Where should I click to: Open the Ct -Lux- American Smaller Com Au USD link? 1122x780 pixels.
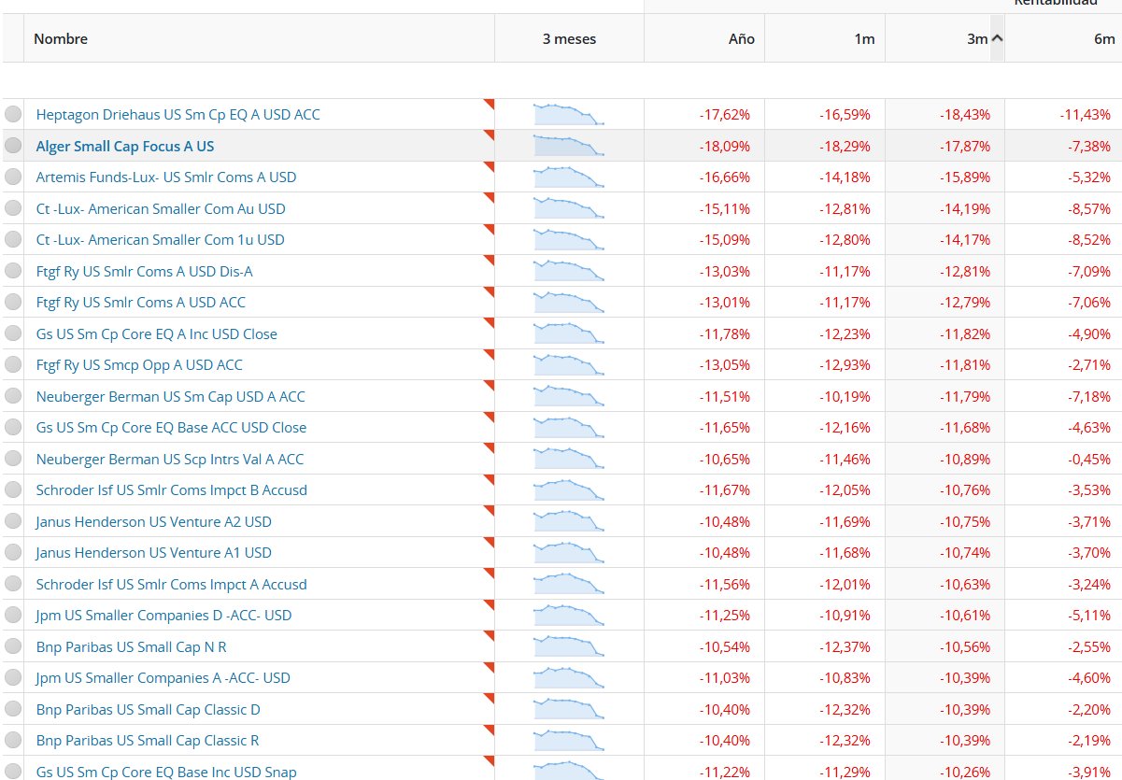tap(161, 208)
